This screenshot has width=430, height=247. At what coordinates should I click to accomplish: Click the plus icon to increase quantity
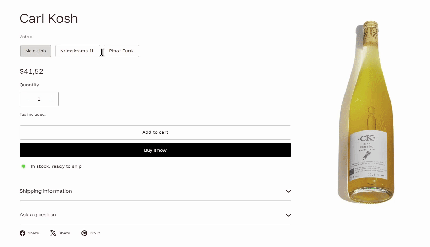[52, 99]
